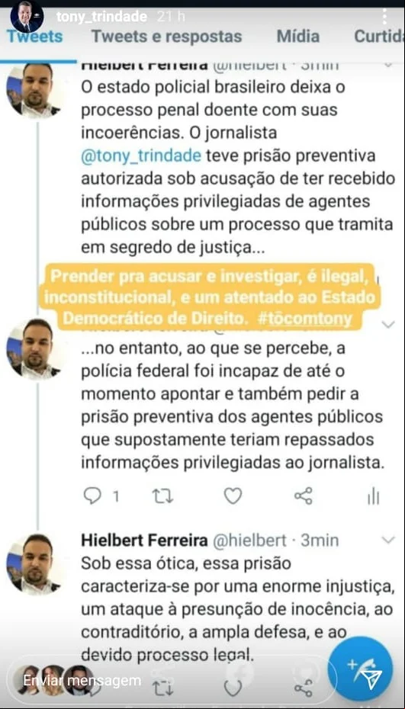Switch to Tweets e respostas tab
Image resolution: width=405 pixels, height=709 pixels.
[x=167, y=36]
